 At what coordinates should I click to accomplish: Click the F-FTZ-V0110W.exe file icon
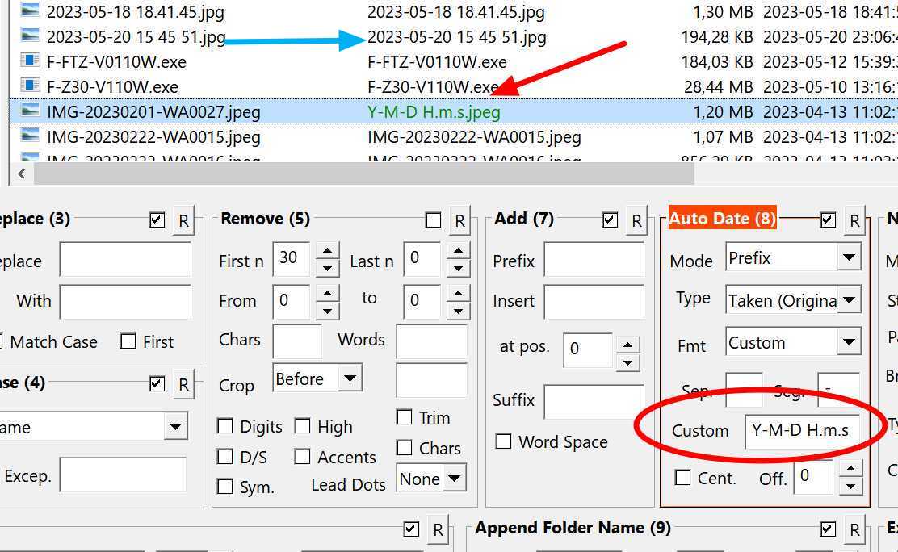point(30,61)
